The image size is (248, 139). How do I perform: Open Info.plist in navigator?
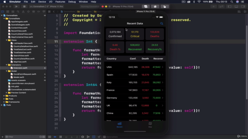click(15, 86)
